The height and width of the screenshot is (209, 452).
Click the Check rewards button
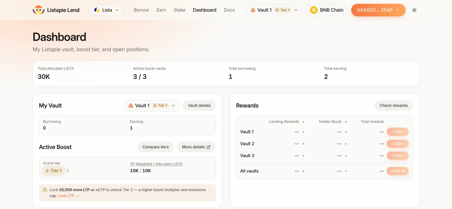(x=394, y=105)
